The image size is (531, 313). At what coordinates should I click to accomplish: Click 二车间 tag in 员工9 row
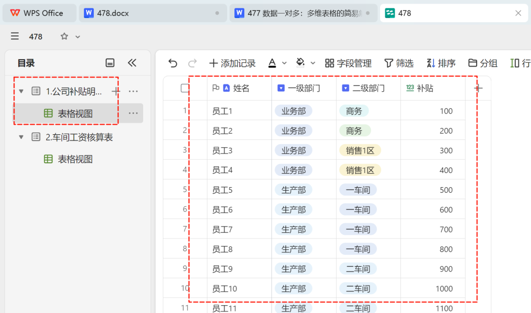[x=358, y=269]
